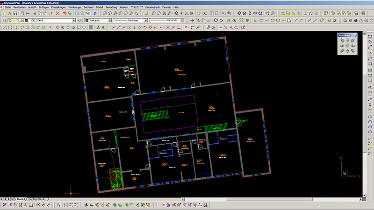Toggle layer on/off lightbulb in layer box
The height and width of the screenshot is (210, 374).
click(x=10, y=21)
